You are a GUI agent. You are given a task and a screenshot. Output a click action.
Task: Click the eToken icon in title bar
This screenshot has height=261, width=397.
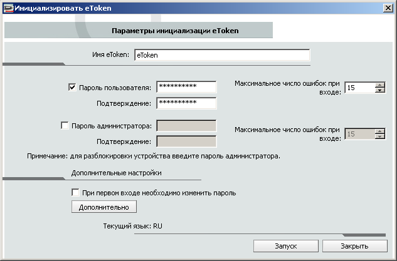7,7
